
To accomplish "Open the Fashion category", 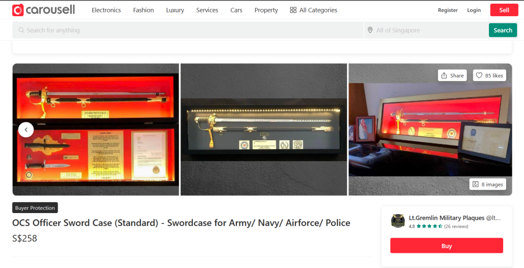I will pyautogui.click(x=144, y=10).
